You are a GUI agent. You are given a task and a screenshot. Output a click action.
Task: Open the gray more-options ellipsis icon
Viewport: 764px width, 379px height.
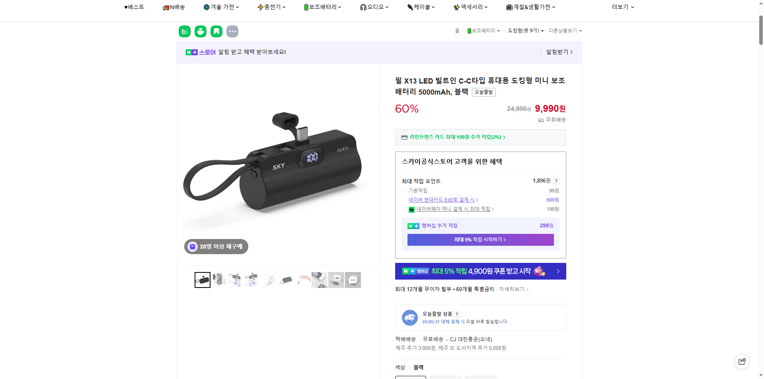[x=232, y=31]
